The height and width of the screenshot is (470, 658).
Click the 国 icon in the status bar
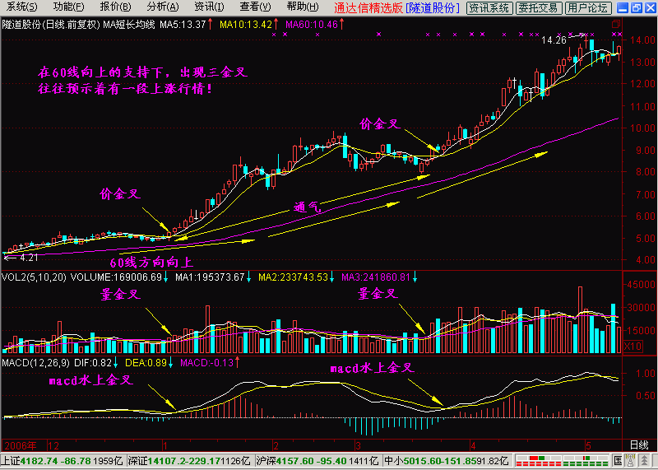pyautogui.click(x=617, y=461)
